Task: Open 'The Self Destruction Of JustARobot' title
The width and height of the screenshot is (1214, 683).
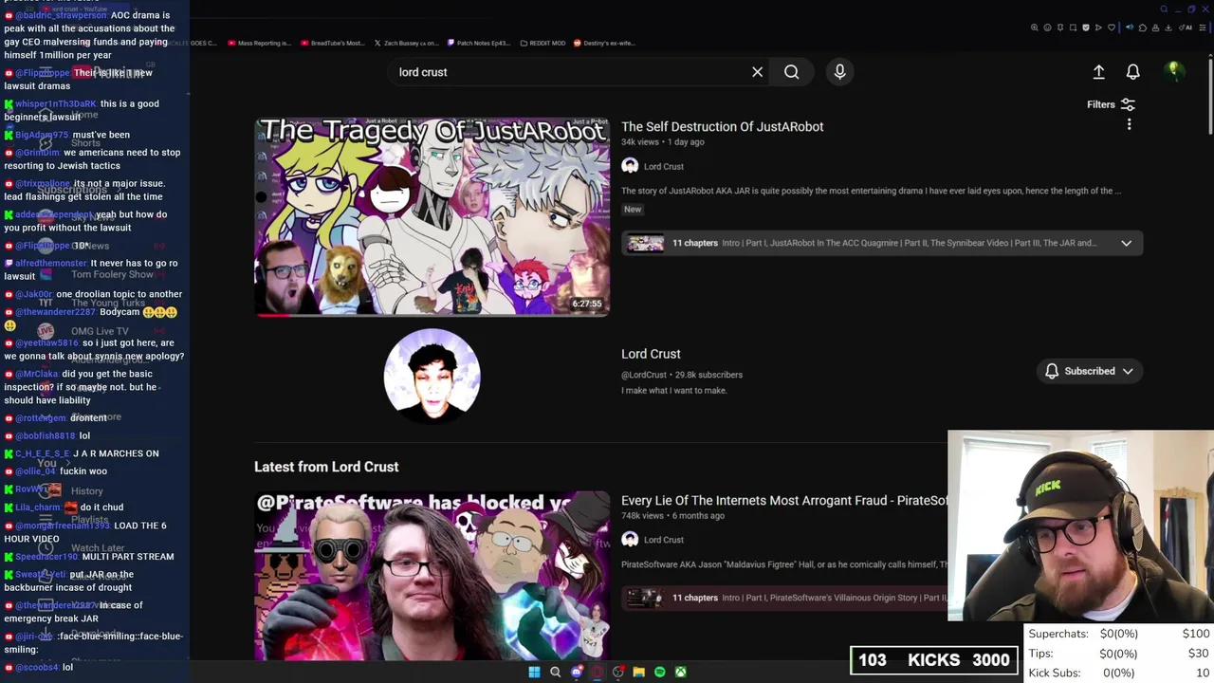Action: tap(722, 126)
